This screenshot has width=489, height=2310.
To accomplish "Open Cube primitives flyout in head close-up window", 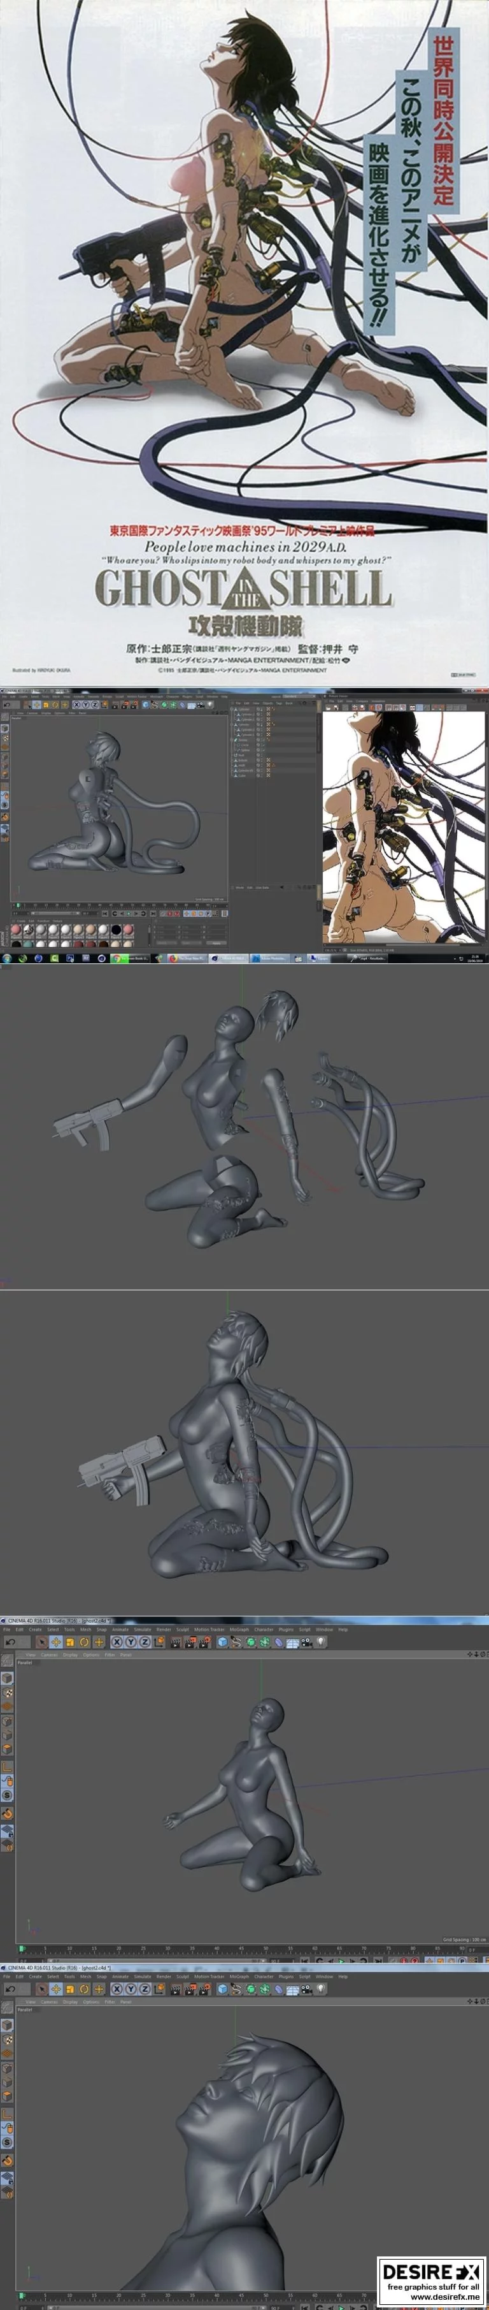I will 223,1989.
